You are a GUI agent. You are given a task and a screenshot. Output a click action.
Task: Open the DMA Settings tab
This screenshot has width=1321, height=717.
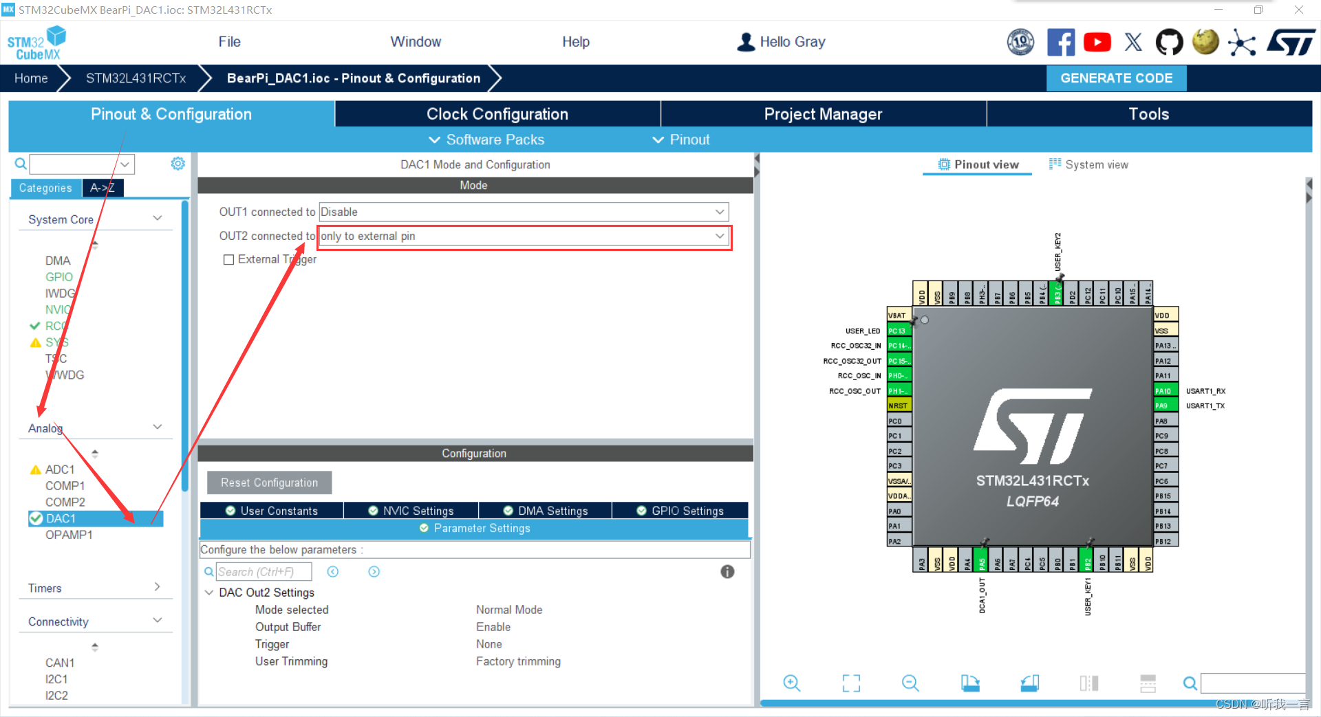(545, 511)
